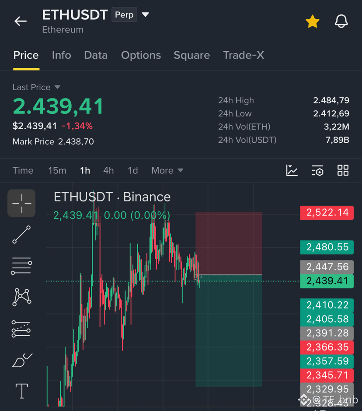This screenshot has width=362, height=411.
Task: Expand the More intervals dropdown
Action: (167, 171)
